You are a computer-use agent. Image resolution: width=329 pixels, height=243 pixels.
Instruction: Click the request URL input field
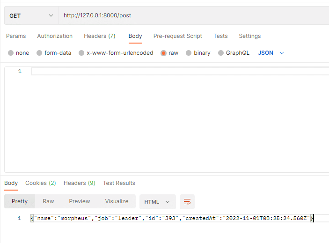(192, 15)
